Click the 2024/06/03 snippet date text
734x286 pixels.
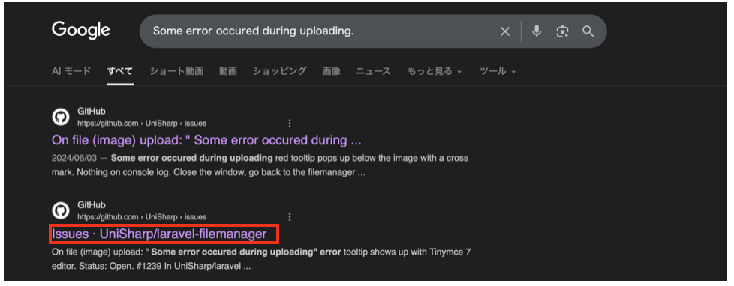coord(75,158)
